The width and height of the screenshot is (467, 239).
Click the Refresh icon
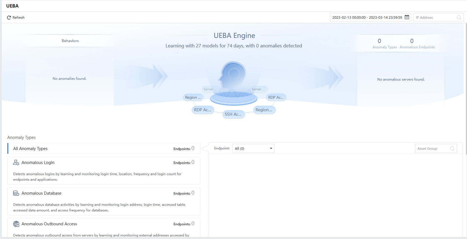point(9,18)
